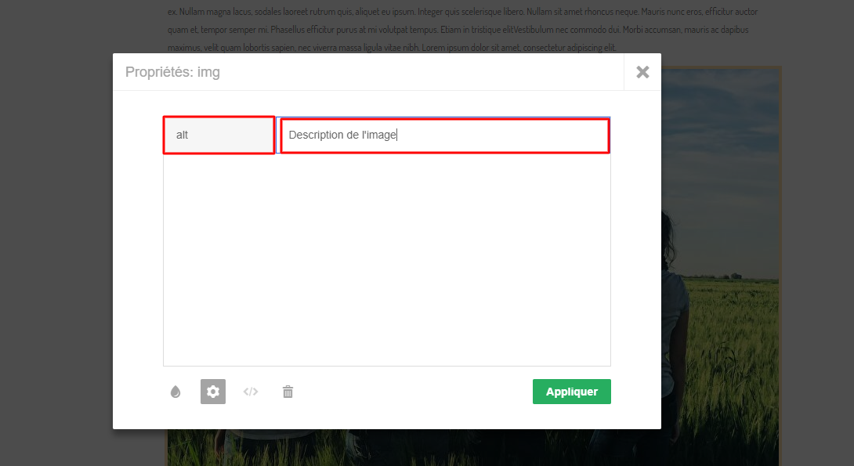Screen dimensions: 854x466
Task: Click the Propriétés: img dialog title
Action: pyautogui.click(x=172, y=72)
